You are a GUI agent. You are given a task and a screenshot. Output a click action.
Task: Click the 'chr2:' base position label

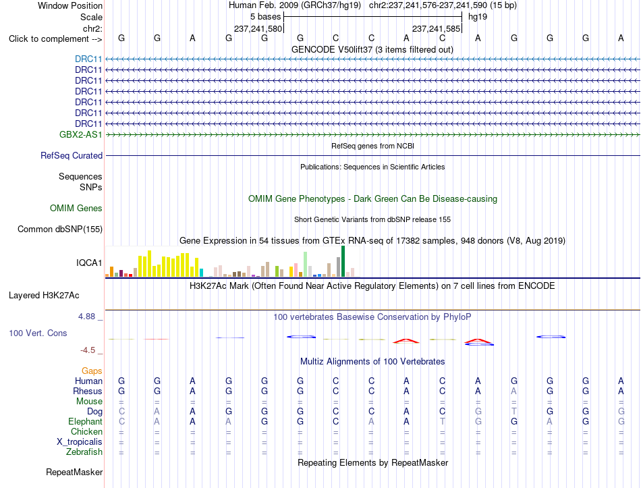pyautogui.click(x=92, y=28)
